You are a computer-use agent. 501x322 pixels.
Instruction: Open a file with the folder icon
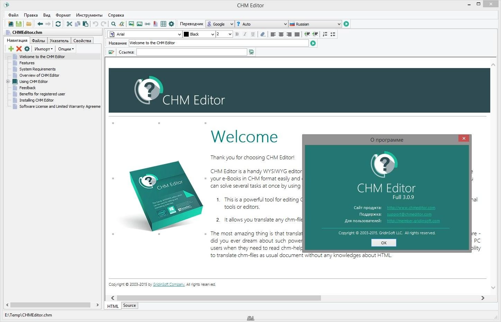coord(29,24)
